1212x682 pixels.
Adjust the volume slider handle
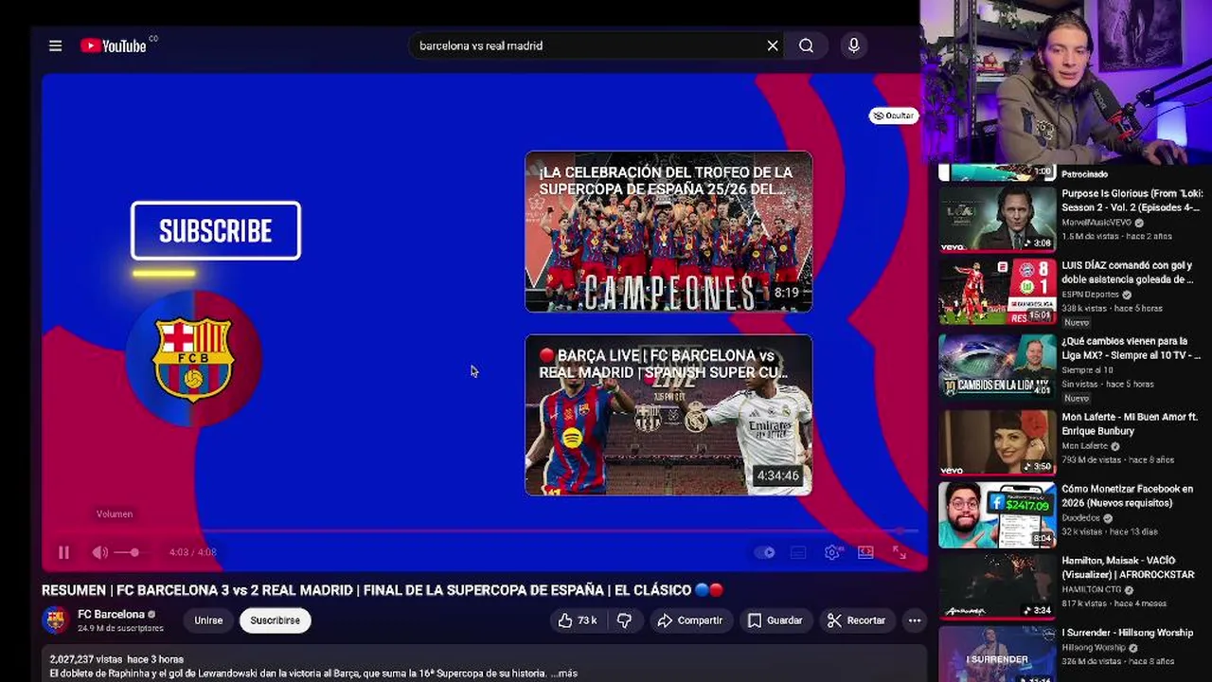tap(134, 552)
